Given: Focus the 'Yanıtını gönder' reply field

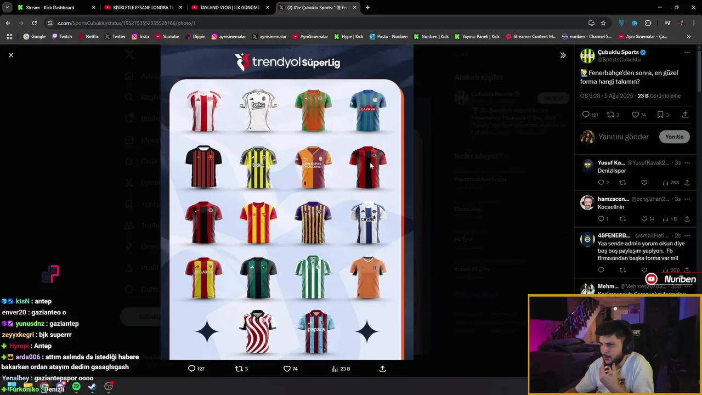Looking at the screenshot, I should coord(624,137).
